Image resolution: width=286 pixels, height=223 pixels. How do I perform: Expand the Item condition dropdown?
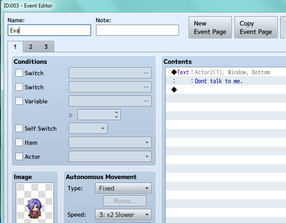[x=110, y=143]
